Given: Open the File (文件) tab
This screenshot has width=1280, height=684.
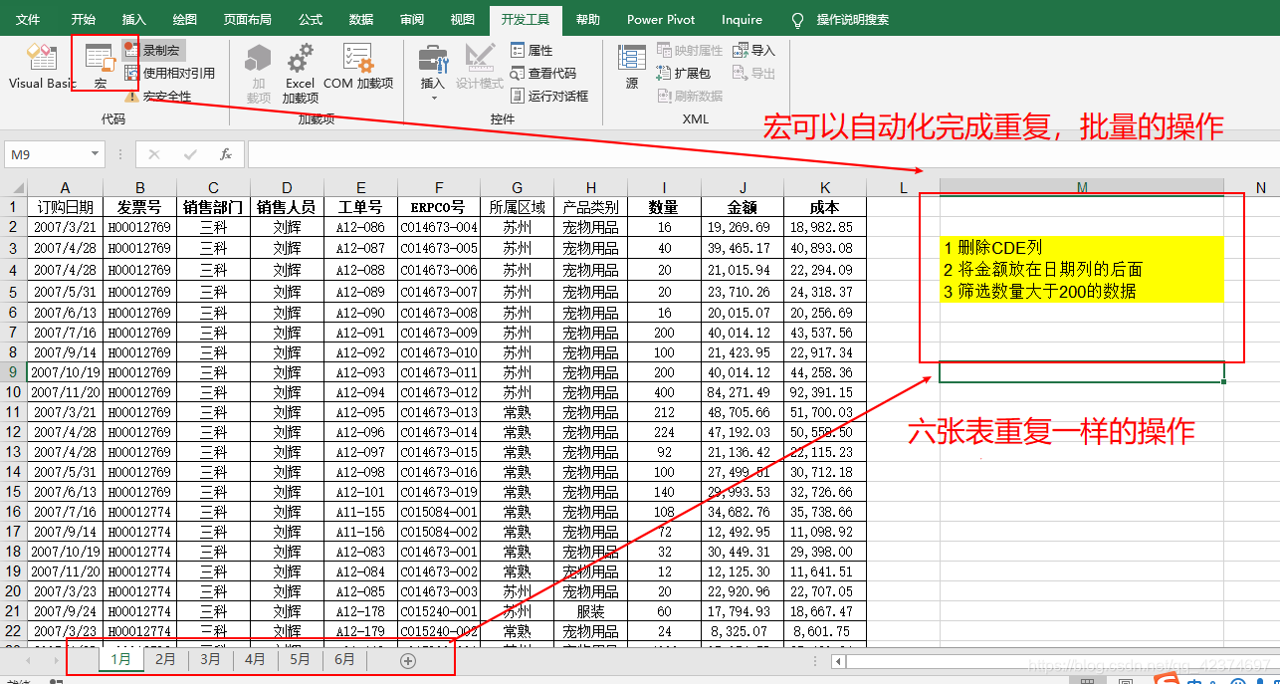Looking at the screenshot, I should click(28, 19).
